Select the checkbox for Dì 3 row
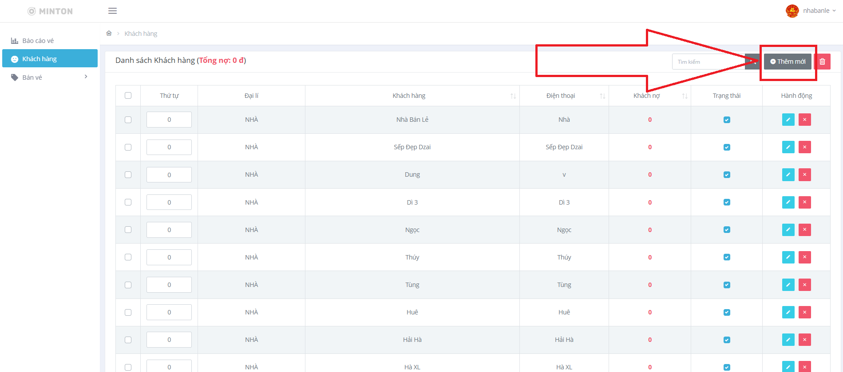Image resolution: width=843 pixels, height=372 pixels. pyautogui.click(x=128, y=202)
